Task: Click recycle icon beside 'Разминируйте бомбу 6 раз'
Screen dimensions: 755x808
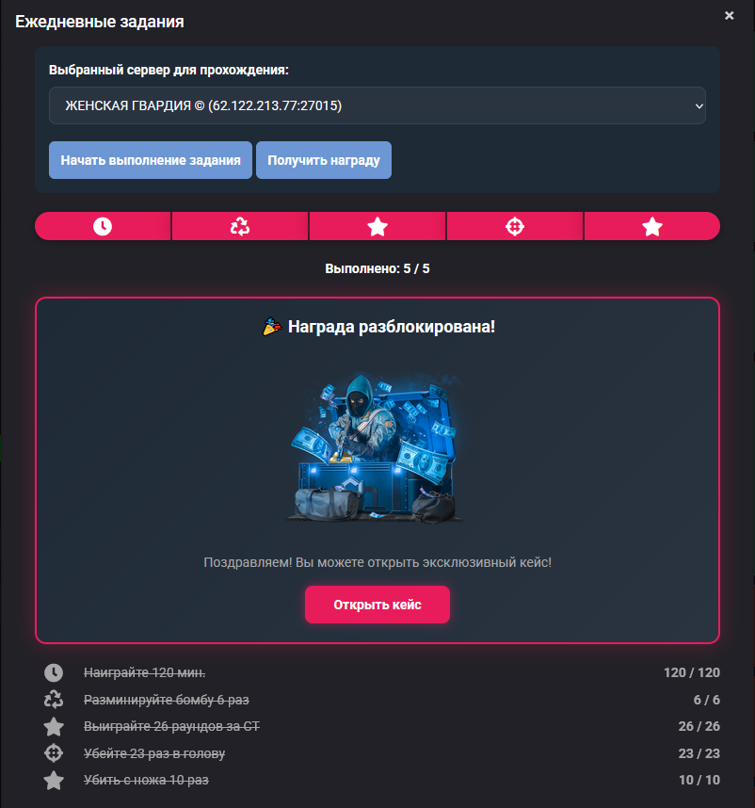Action: point(54,700)
